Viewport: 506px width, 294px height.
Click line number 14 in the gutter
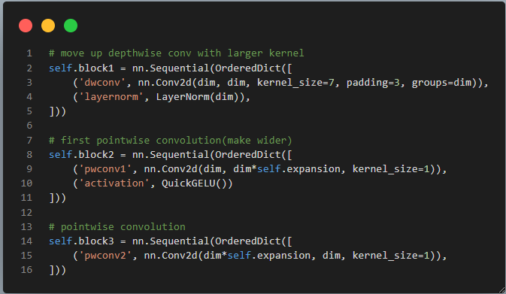tap(27, 241)
